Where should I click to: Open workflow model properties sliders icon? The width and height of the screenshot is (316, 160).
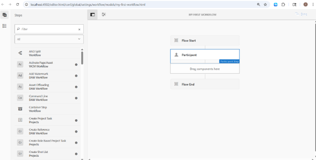click(104, 15)
